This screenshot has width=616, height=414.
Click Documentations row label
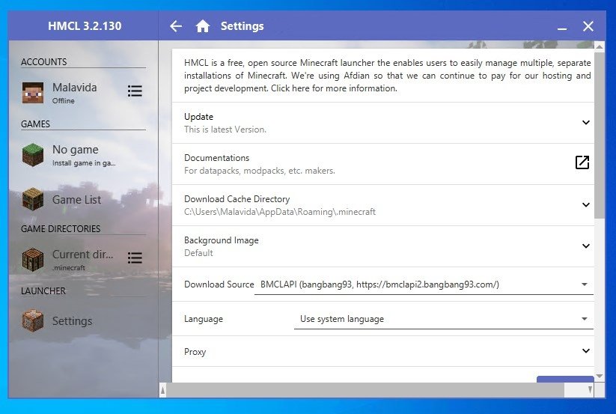[216, 158]
